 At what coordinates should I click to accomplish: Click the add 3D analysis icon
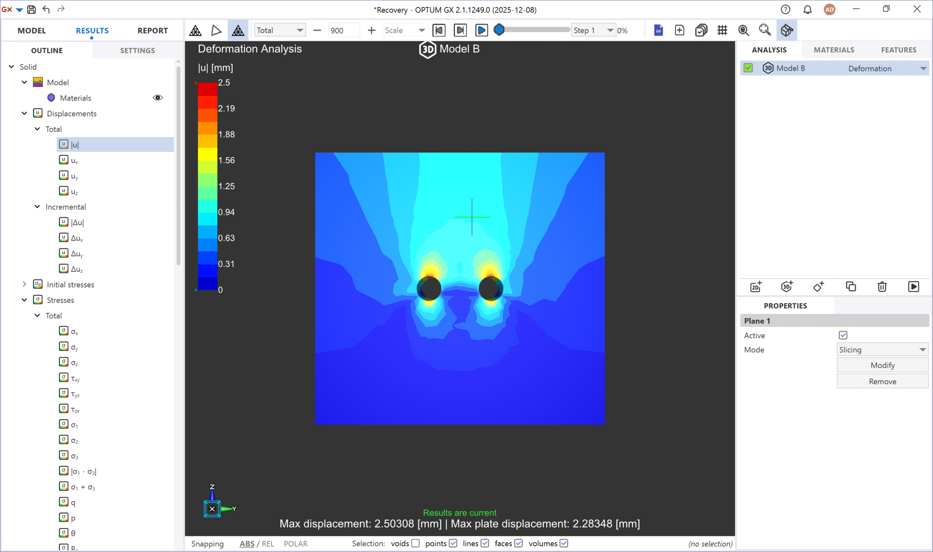tap(787, 286)
